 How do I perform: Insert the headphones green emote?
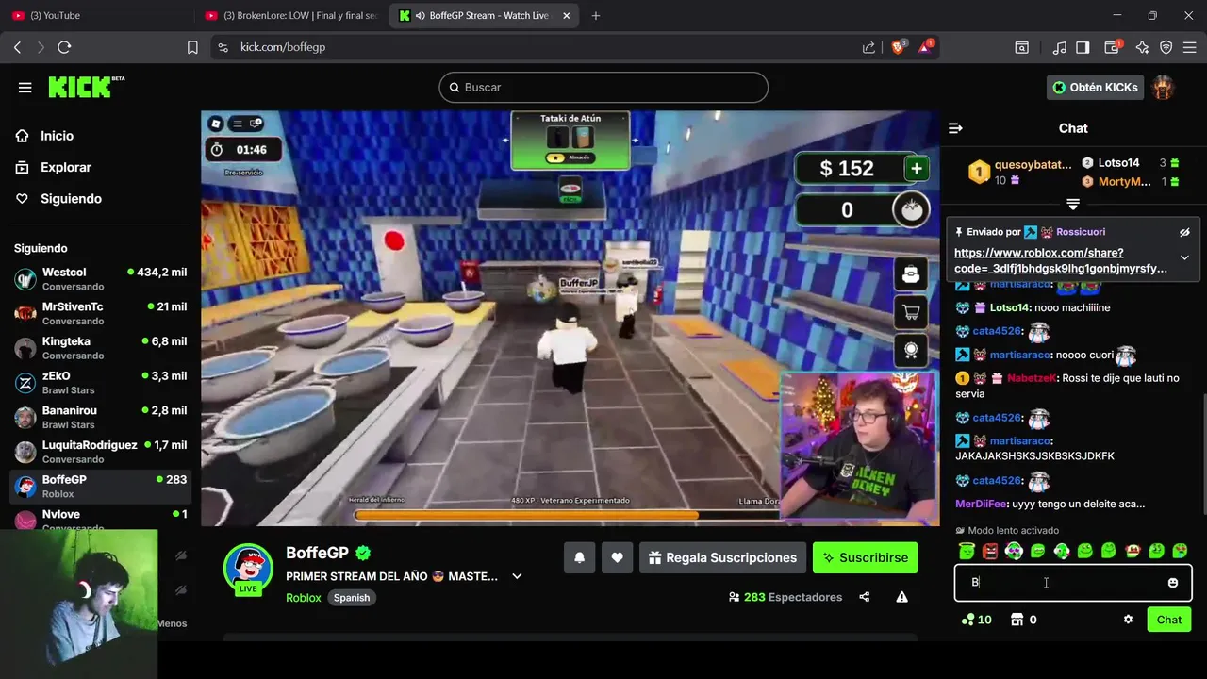[1014, 551]
